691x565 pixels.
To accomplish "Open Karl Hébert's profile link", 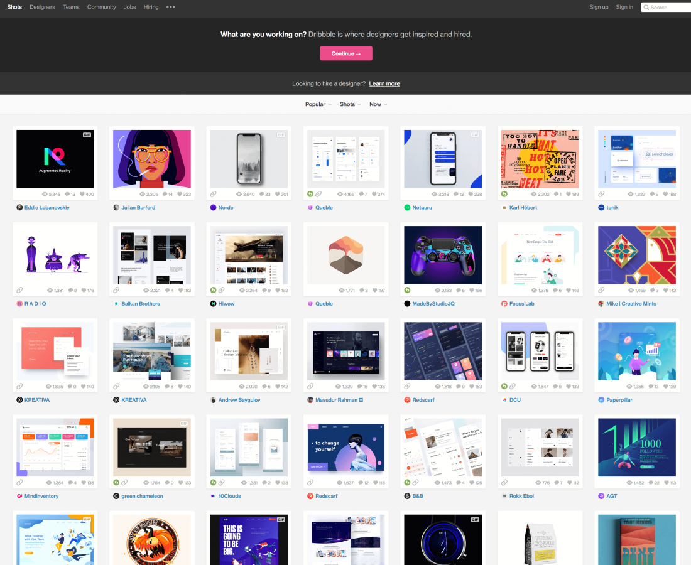I will pyautogui.click(x=523, y=207).
